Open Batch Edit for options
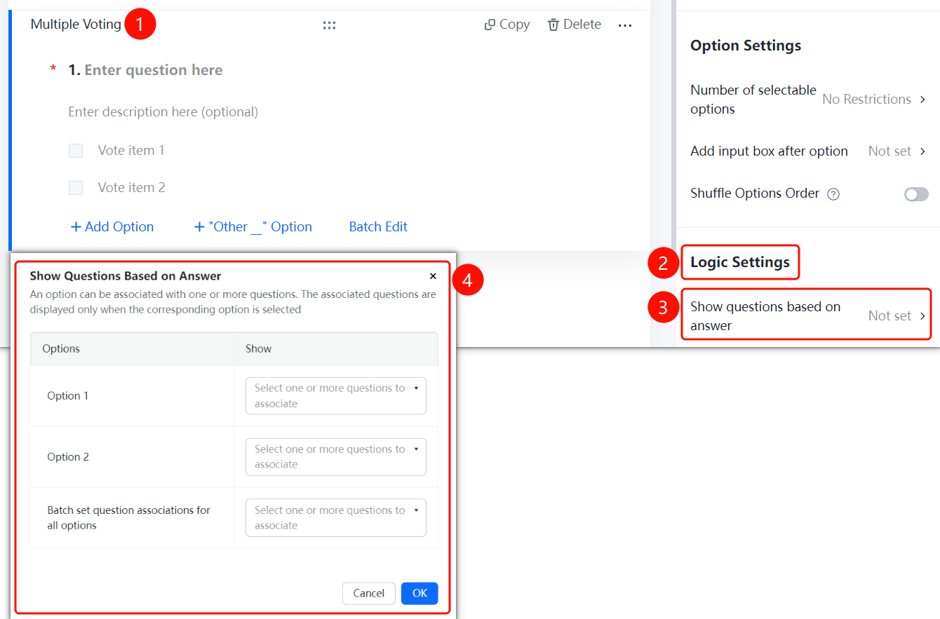The width and height of the screenshot is (940, 619). pos(378,226)
